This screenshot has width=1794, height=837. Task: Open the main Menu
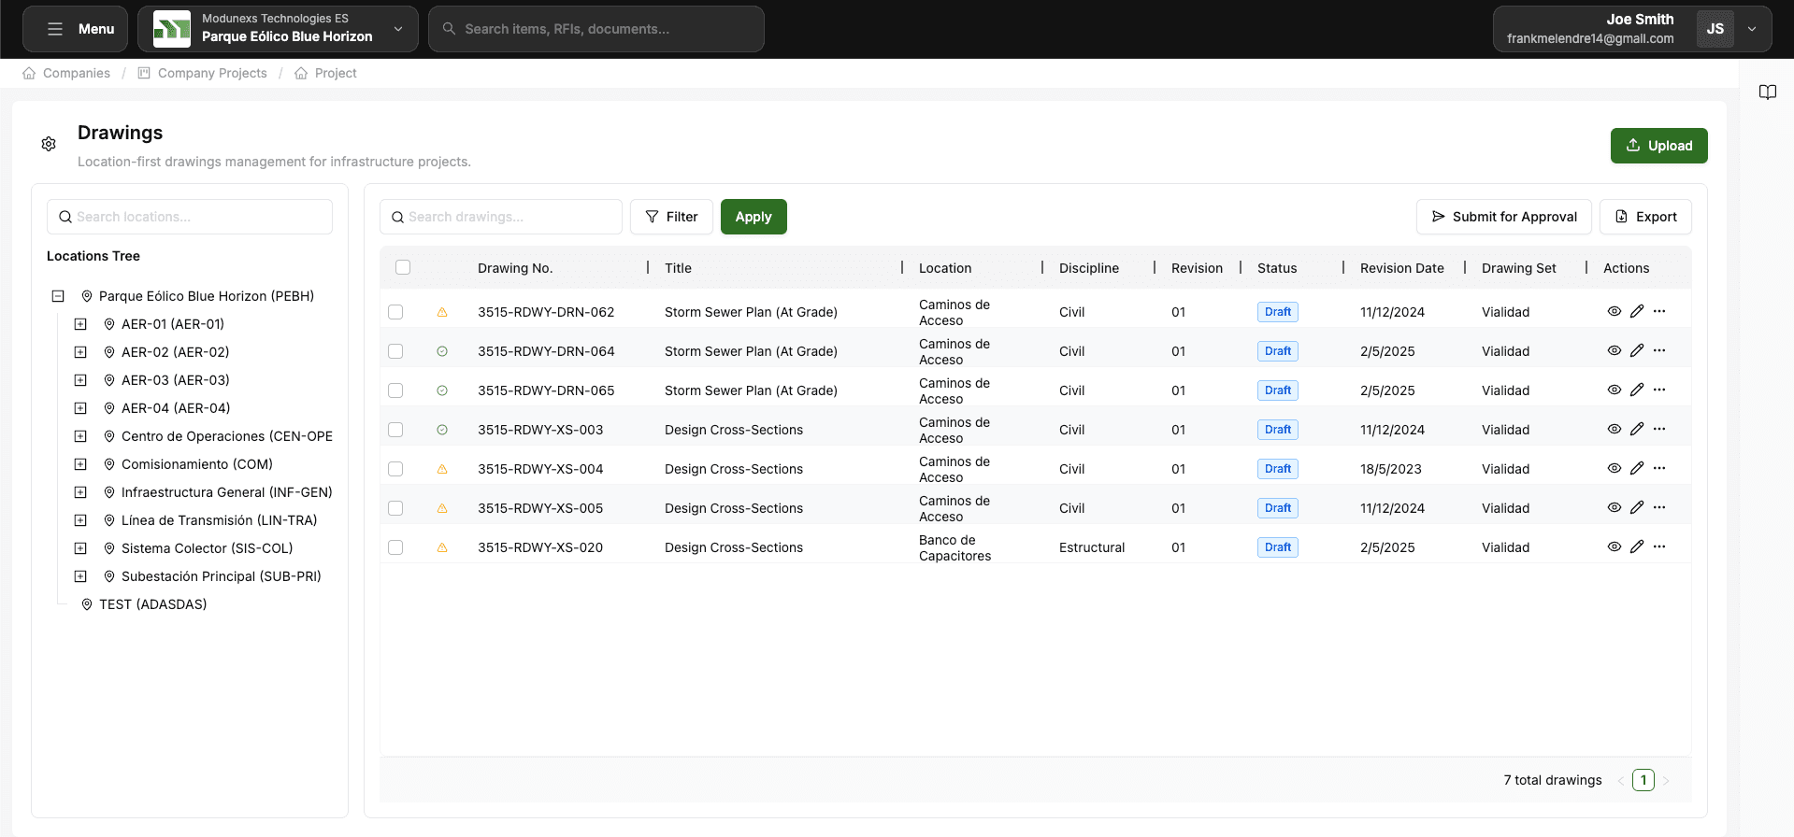[x=80, y=29]
